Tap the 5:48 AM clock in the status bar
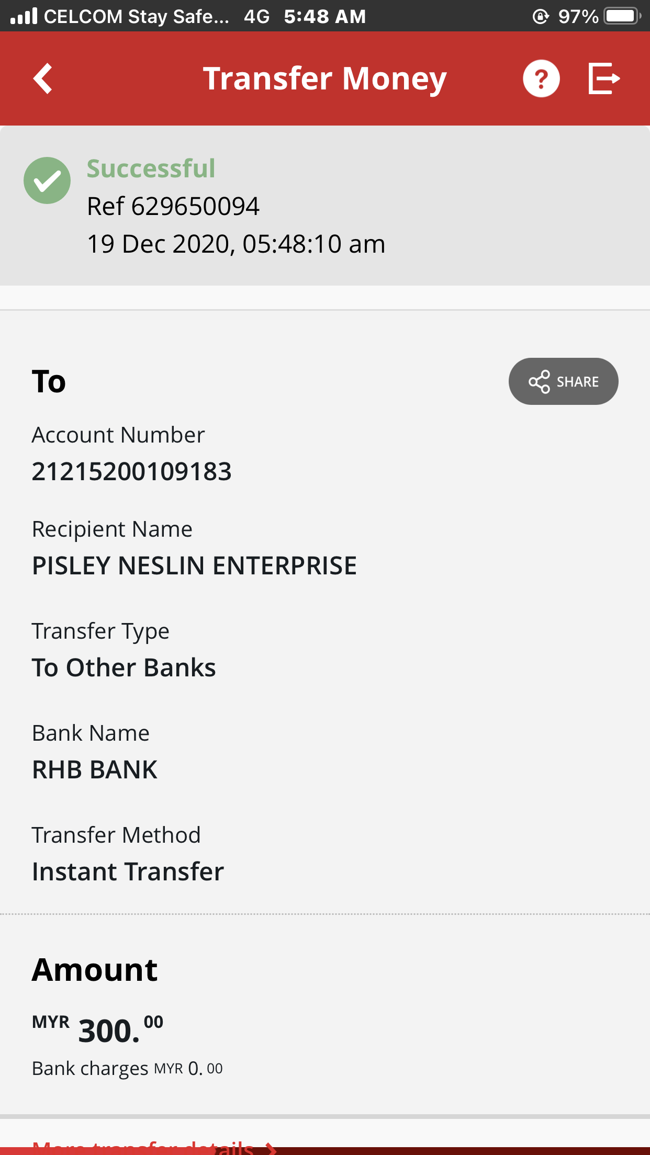 coord(325,17)
